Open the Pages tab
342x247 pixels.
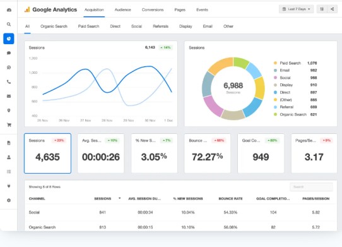(180, 10)
